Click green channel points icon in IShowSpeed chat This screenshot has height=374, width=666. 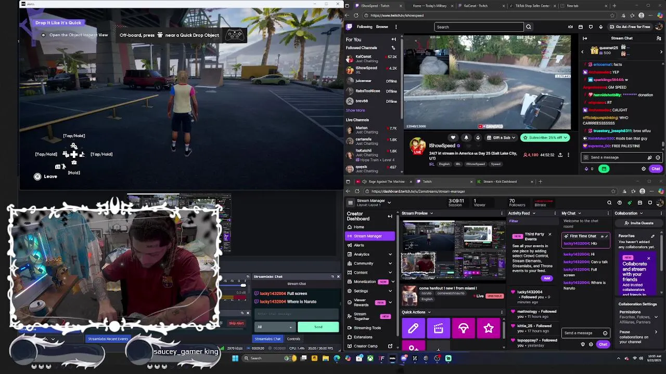604,169
